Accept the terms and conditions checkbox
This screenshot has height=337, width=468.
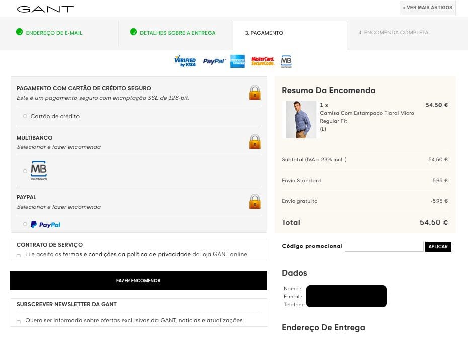click(19, 256)
